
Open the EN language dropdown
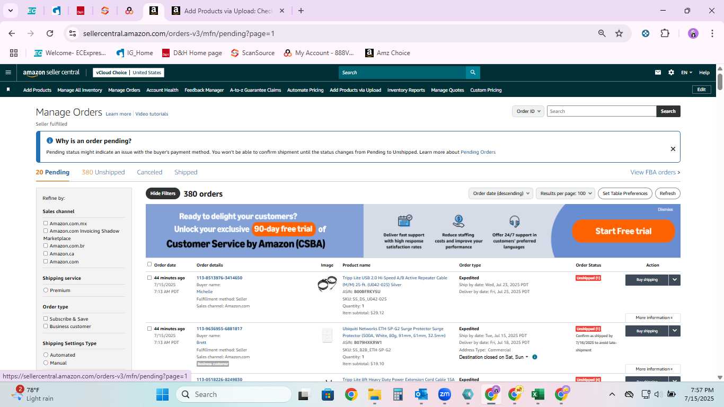tap(686, 73)
